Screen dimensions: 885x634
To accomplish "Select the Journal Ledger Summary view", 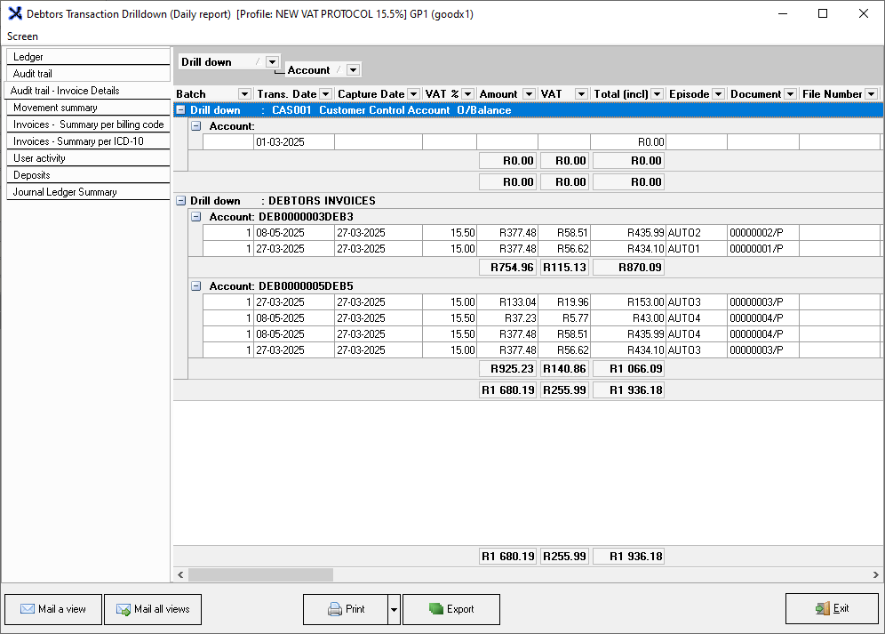I will click(x=65, y=192).
